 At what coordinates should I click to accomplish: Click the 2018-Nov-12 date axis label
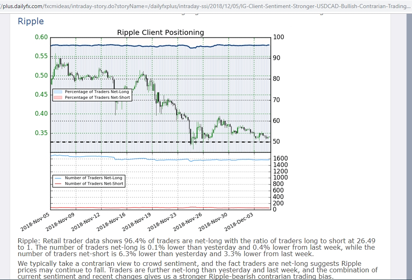pyautogui.click(x=86, y=222)
